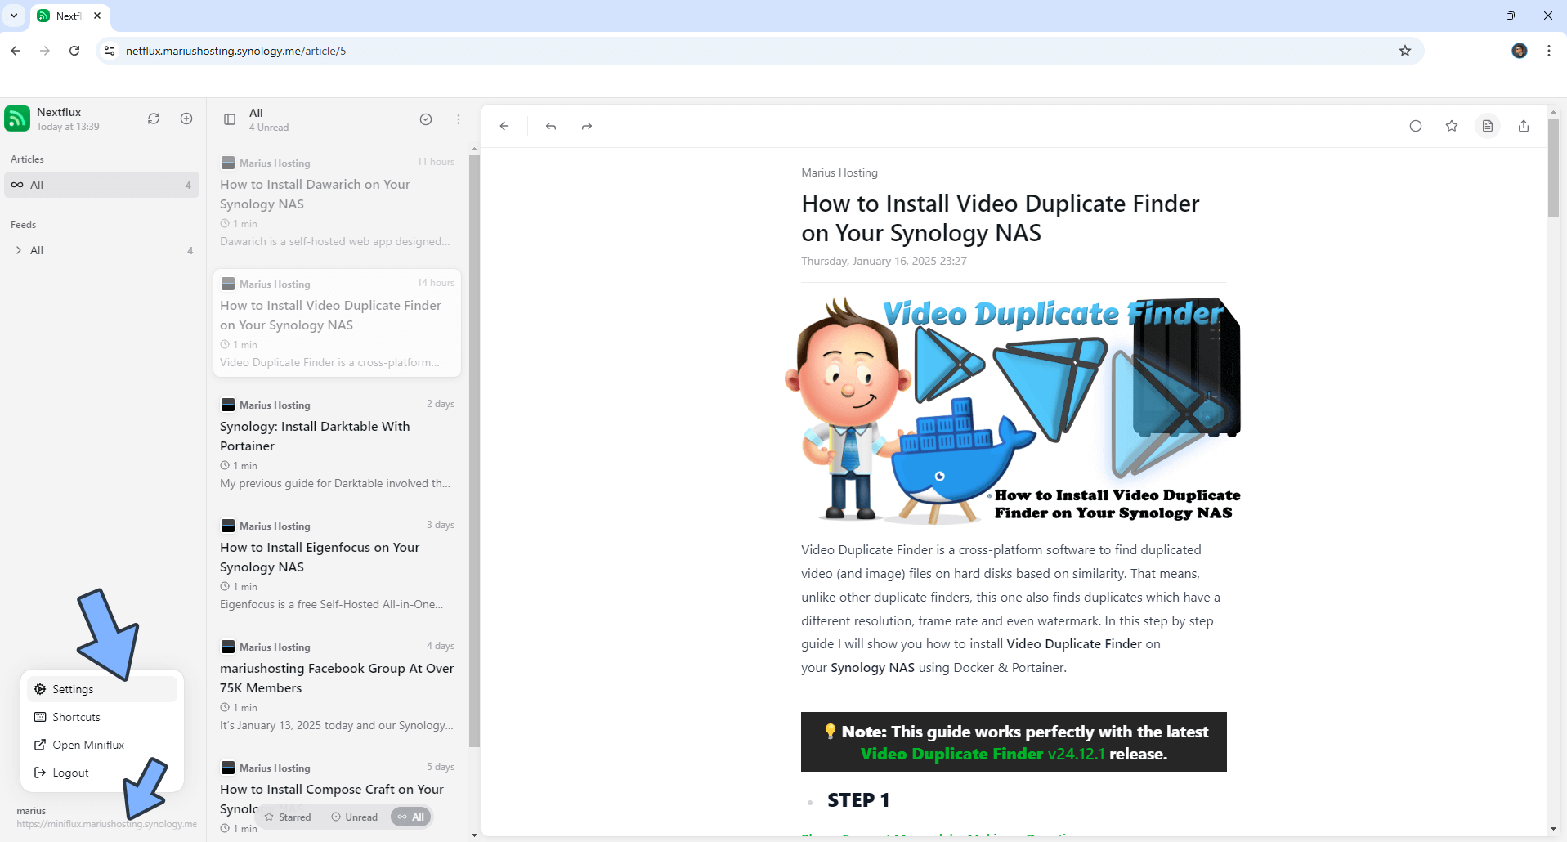This screenshot has width=1567, height=842.
Task: Open Video Duplicate Finder list item
Action: click(337, 323)
